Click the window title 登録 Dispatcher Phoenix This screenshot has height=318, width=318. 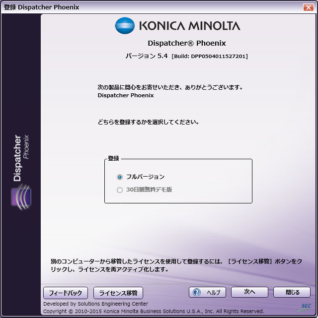pos(42,7)
